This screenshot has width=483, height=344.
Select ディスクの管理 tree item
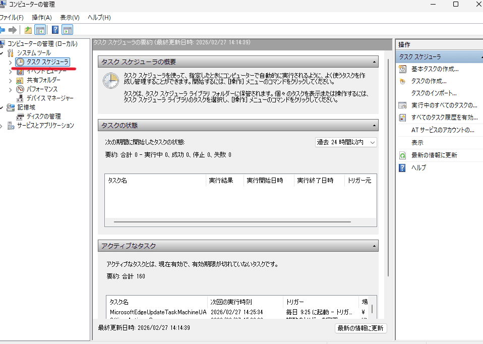pos(44,117)
